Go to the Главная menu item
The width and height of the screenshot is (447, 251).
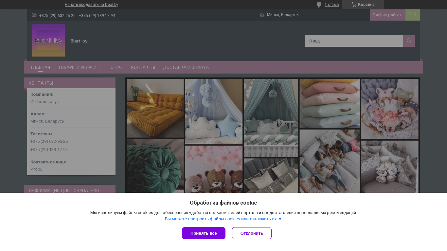[41, 67]
